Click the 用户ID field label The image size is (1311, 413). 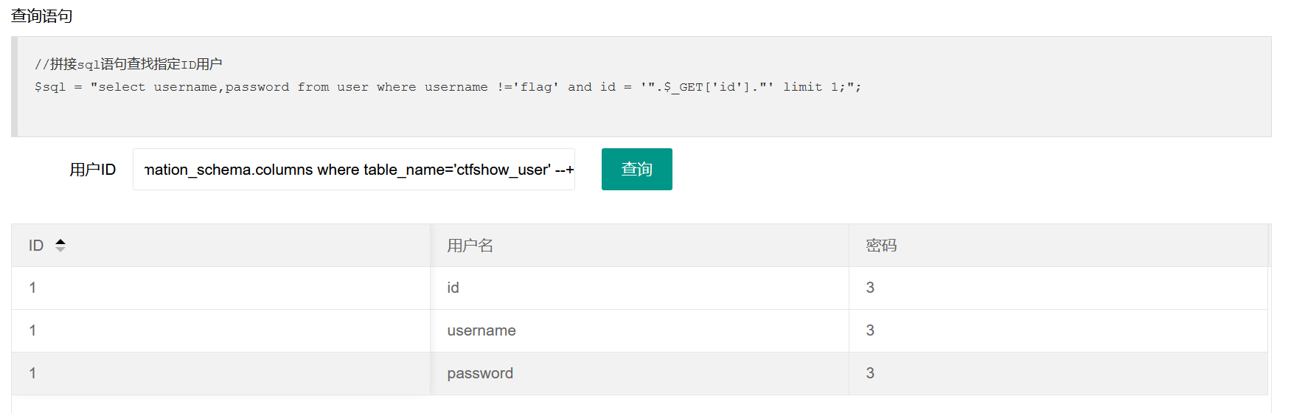pyautogui.click(x=92, y=170)
